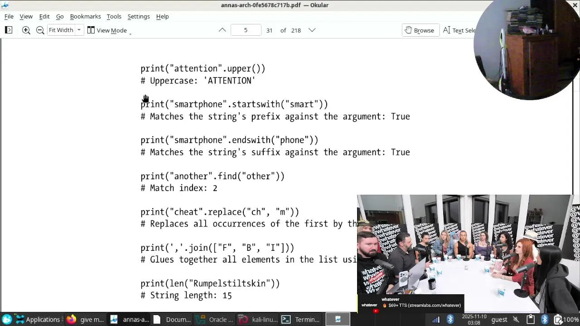Open the Fit Width zoom dropdown
This screenshot has height=326, width=580.
[65, 30]
